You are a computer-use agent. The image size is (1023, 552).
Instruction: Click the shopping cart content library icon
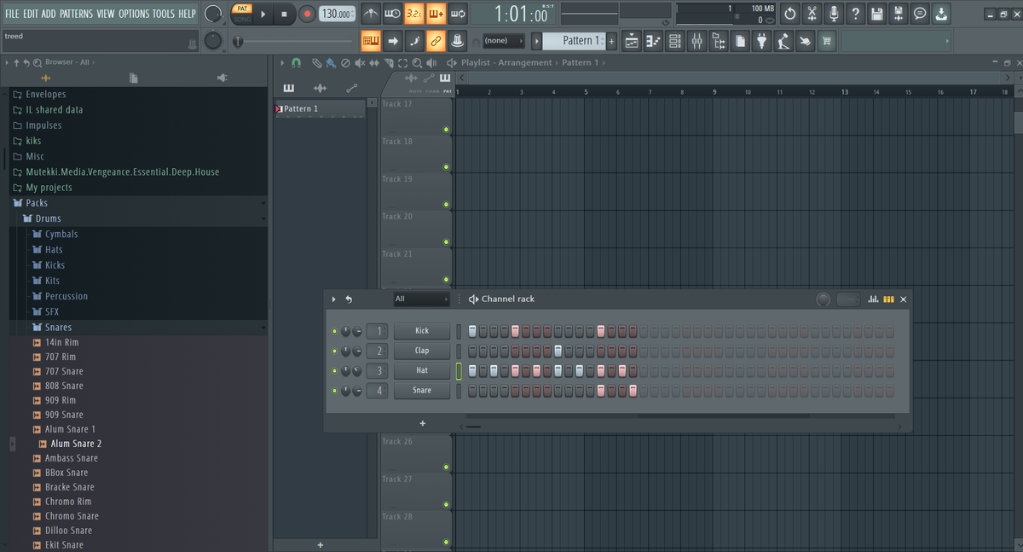[x=826, y=40]
